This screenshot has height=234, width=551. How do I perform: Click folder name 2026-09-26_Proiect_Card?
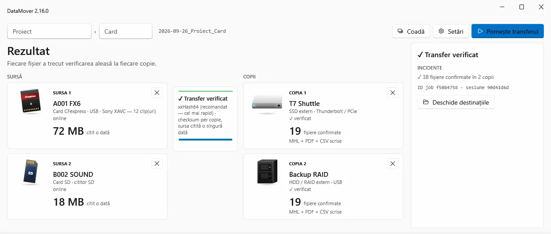click(x=192, y=31)
